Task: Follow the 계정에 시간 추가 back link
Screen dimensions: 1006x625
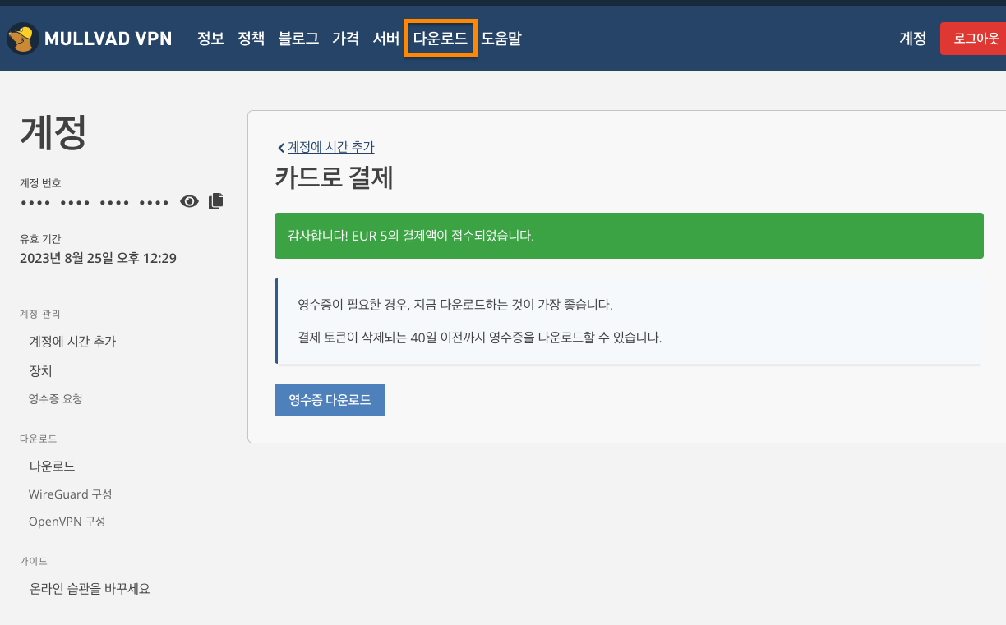Action: (330, 147)
